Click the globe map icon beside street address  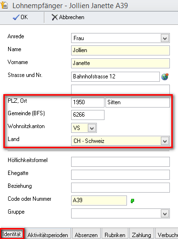coord(165,76)
